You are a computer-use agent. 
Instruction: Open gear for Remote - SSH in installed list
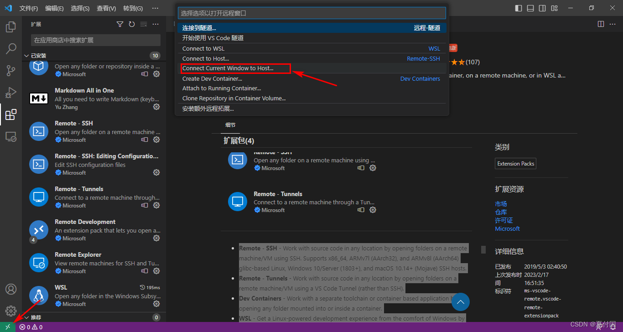(156, 140)
